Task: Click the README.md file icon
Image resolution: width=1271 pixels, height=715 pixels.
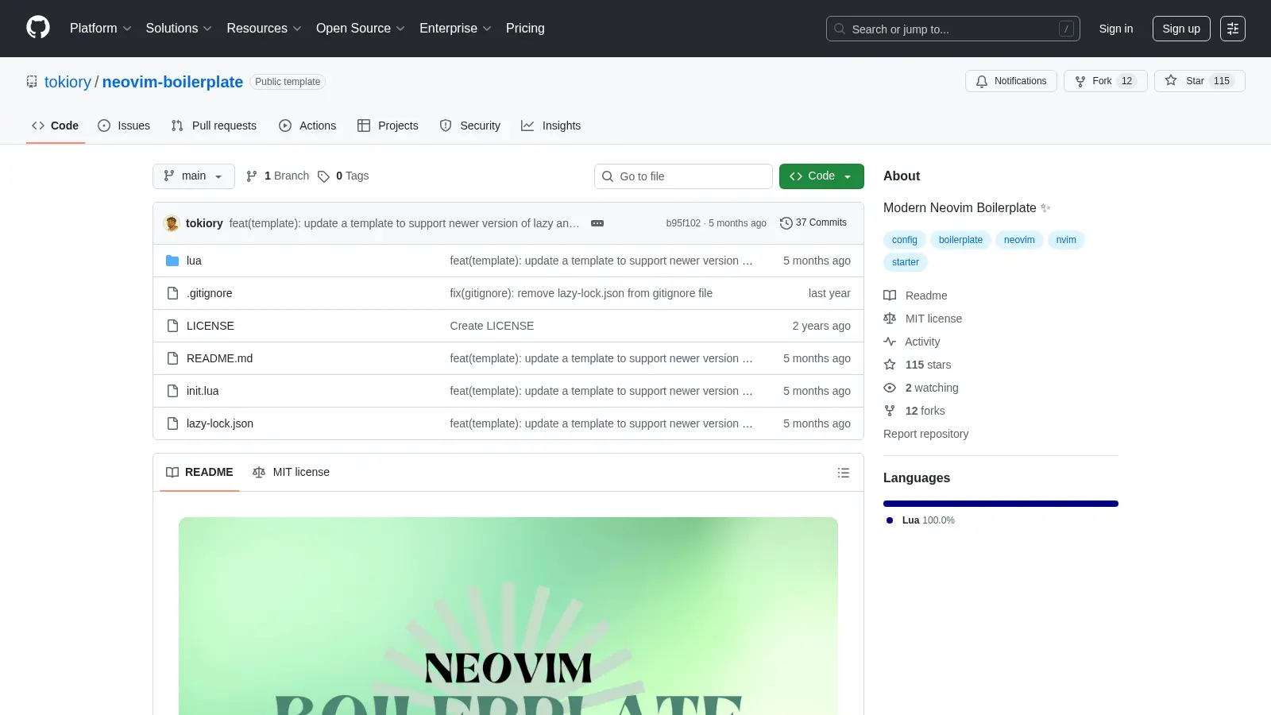Action: tap(172, 358)
